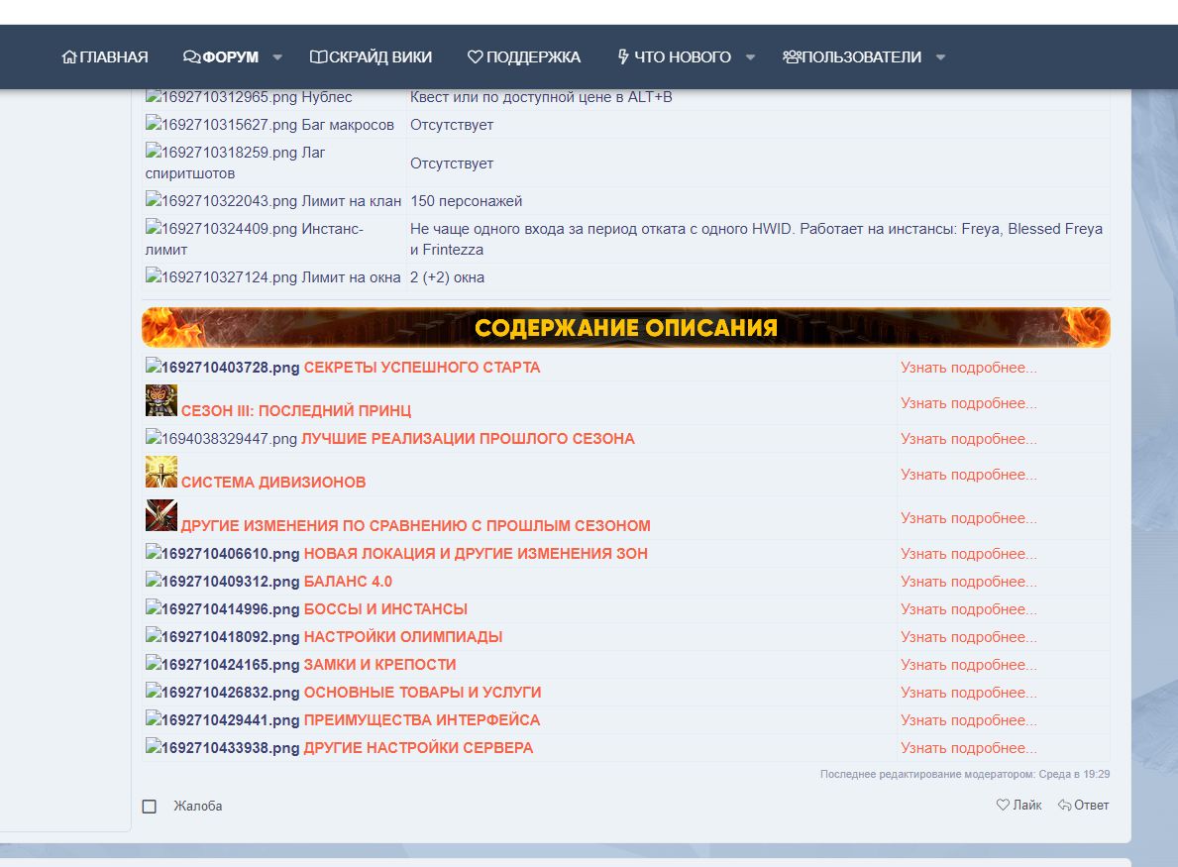Tick the checkbox next to Жалоба
The image size is (1178, 867).
point(150,807)
